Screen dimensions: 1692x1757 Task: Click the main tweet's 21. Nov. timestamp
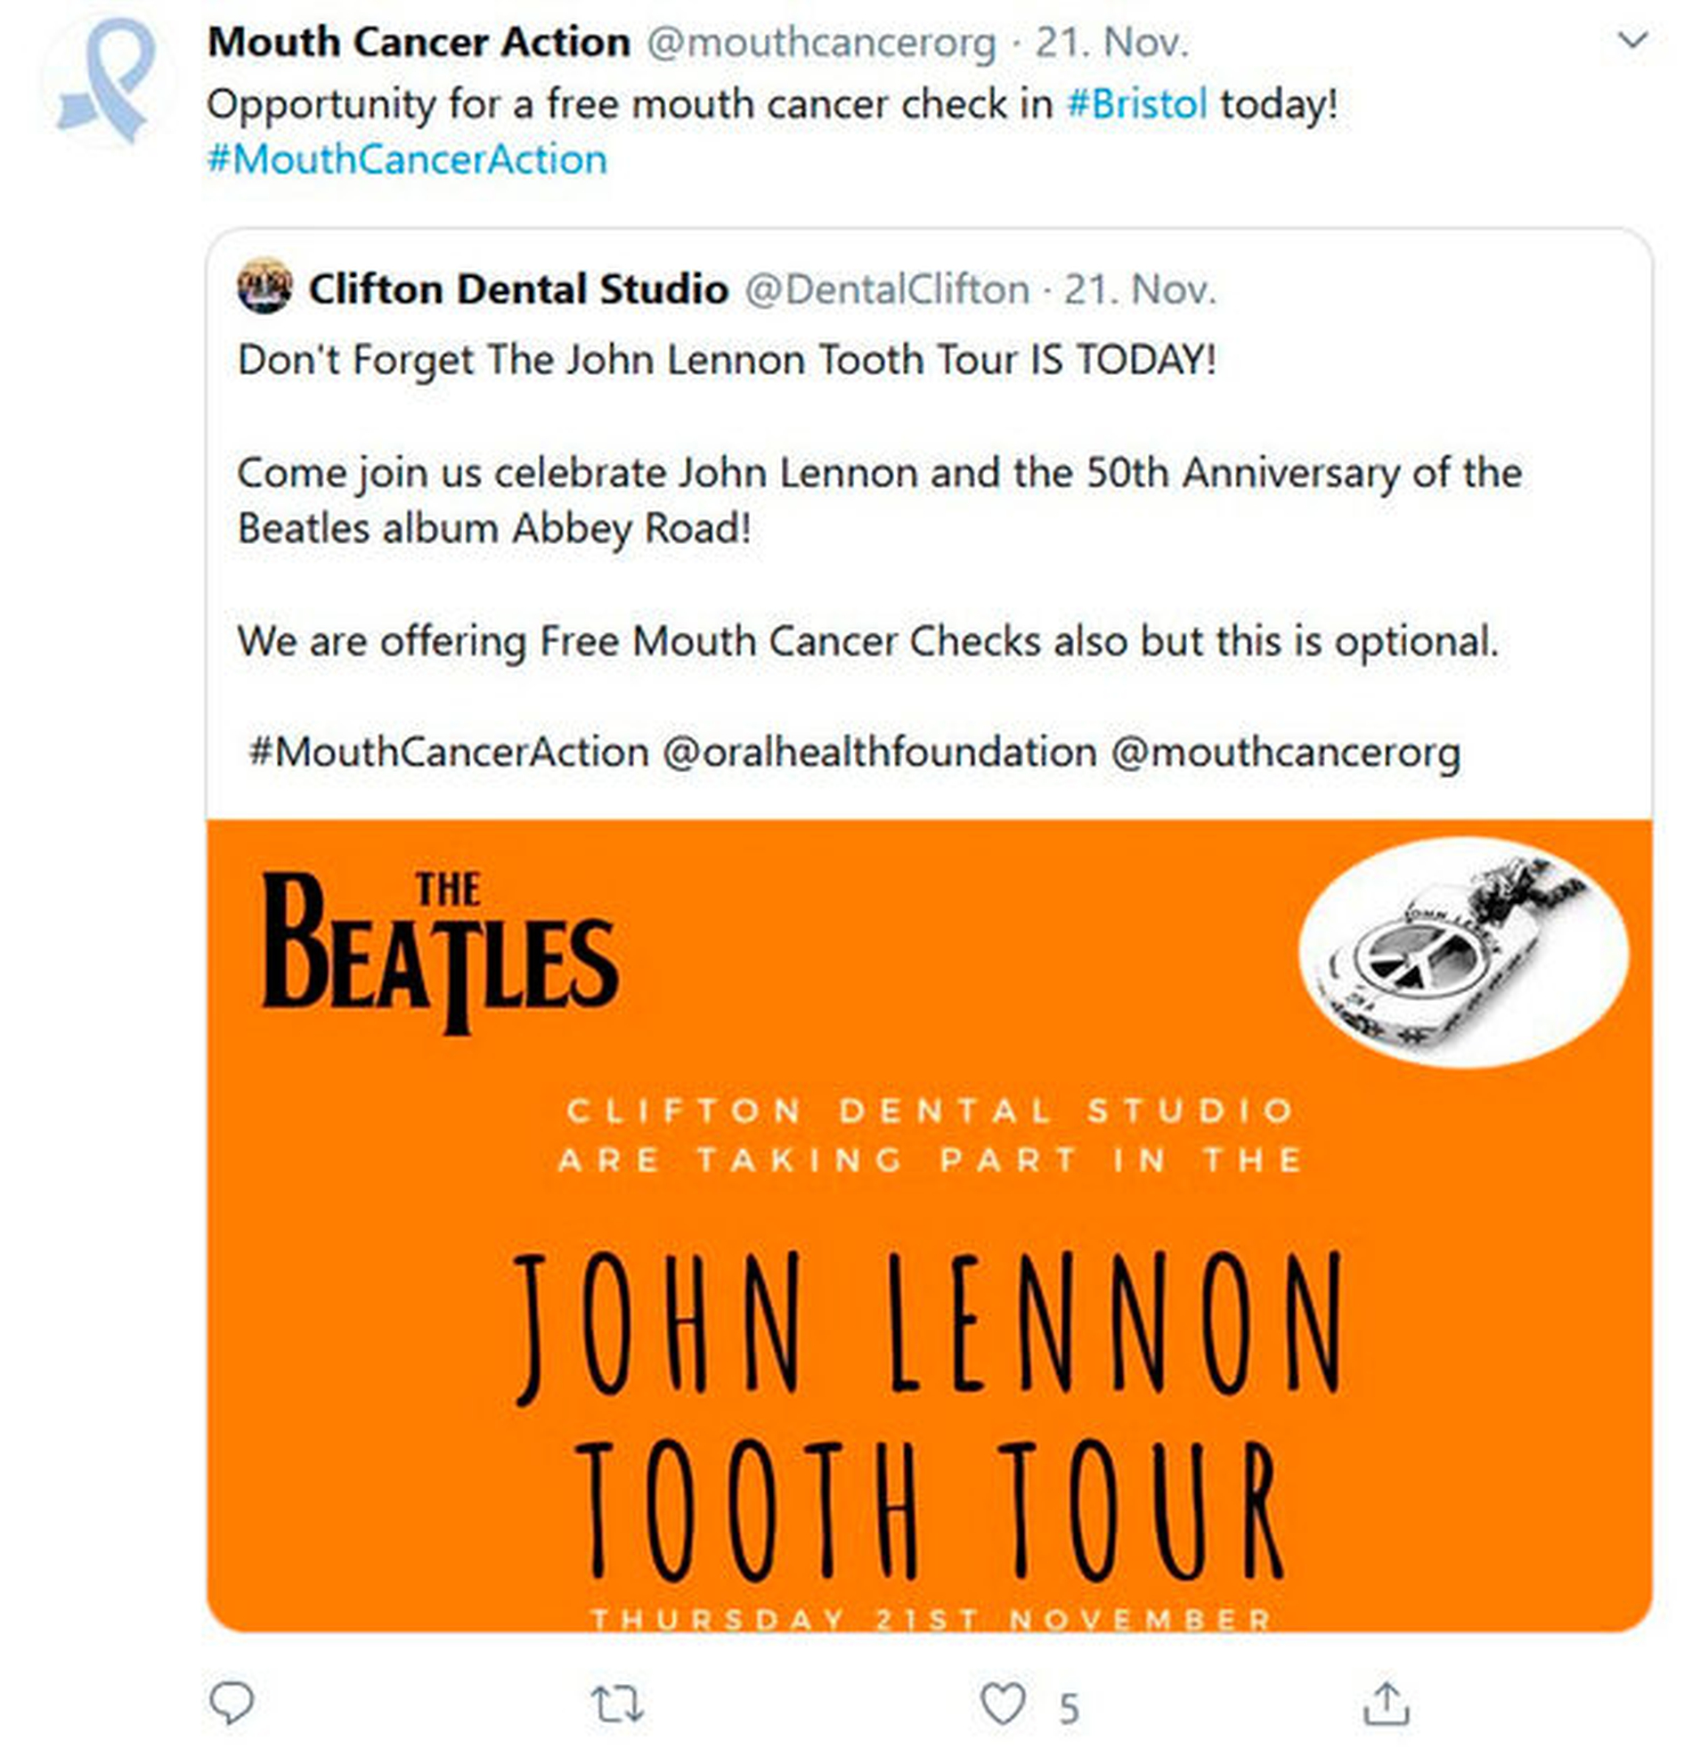(x=1112, y=42)
